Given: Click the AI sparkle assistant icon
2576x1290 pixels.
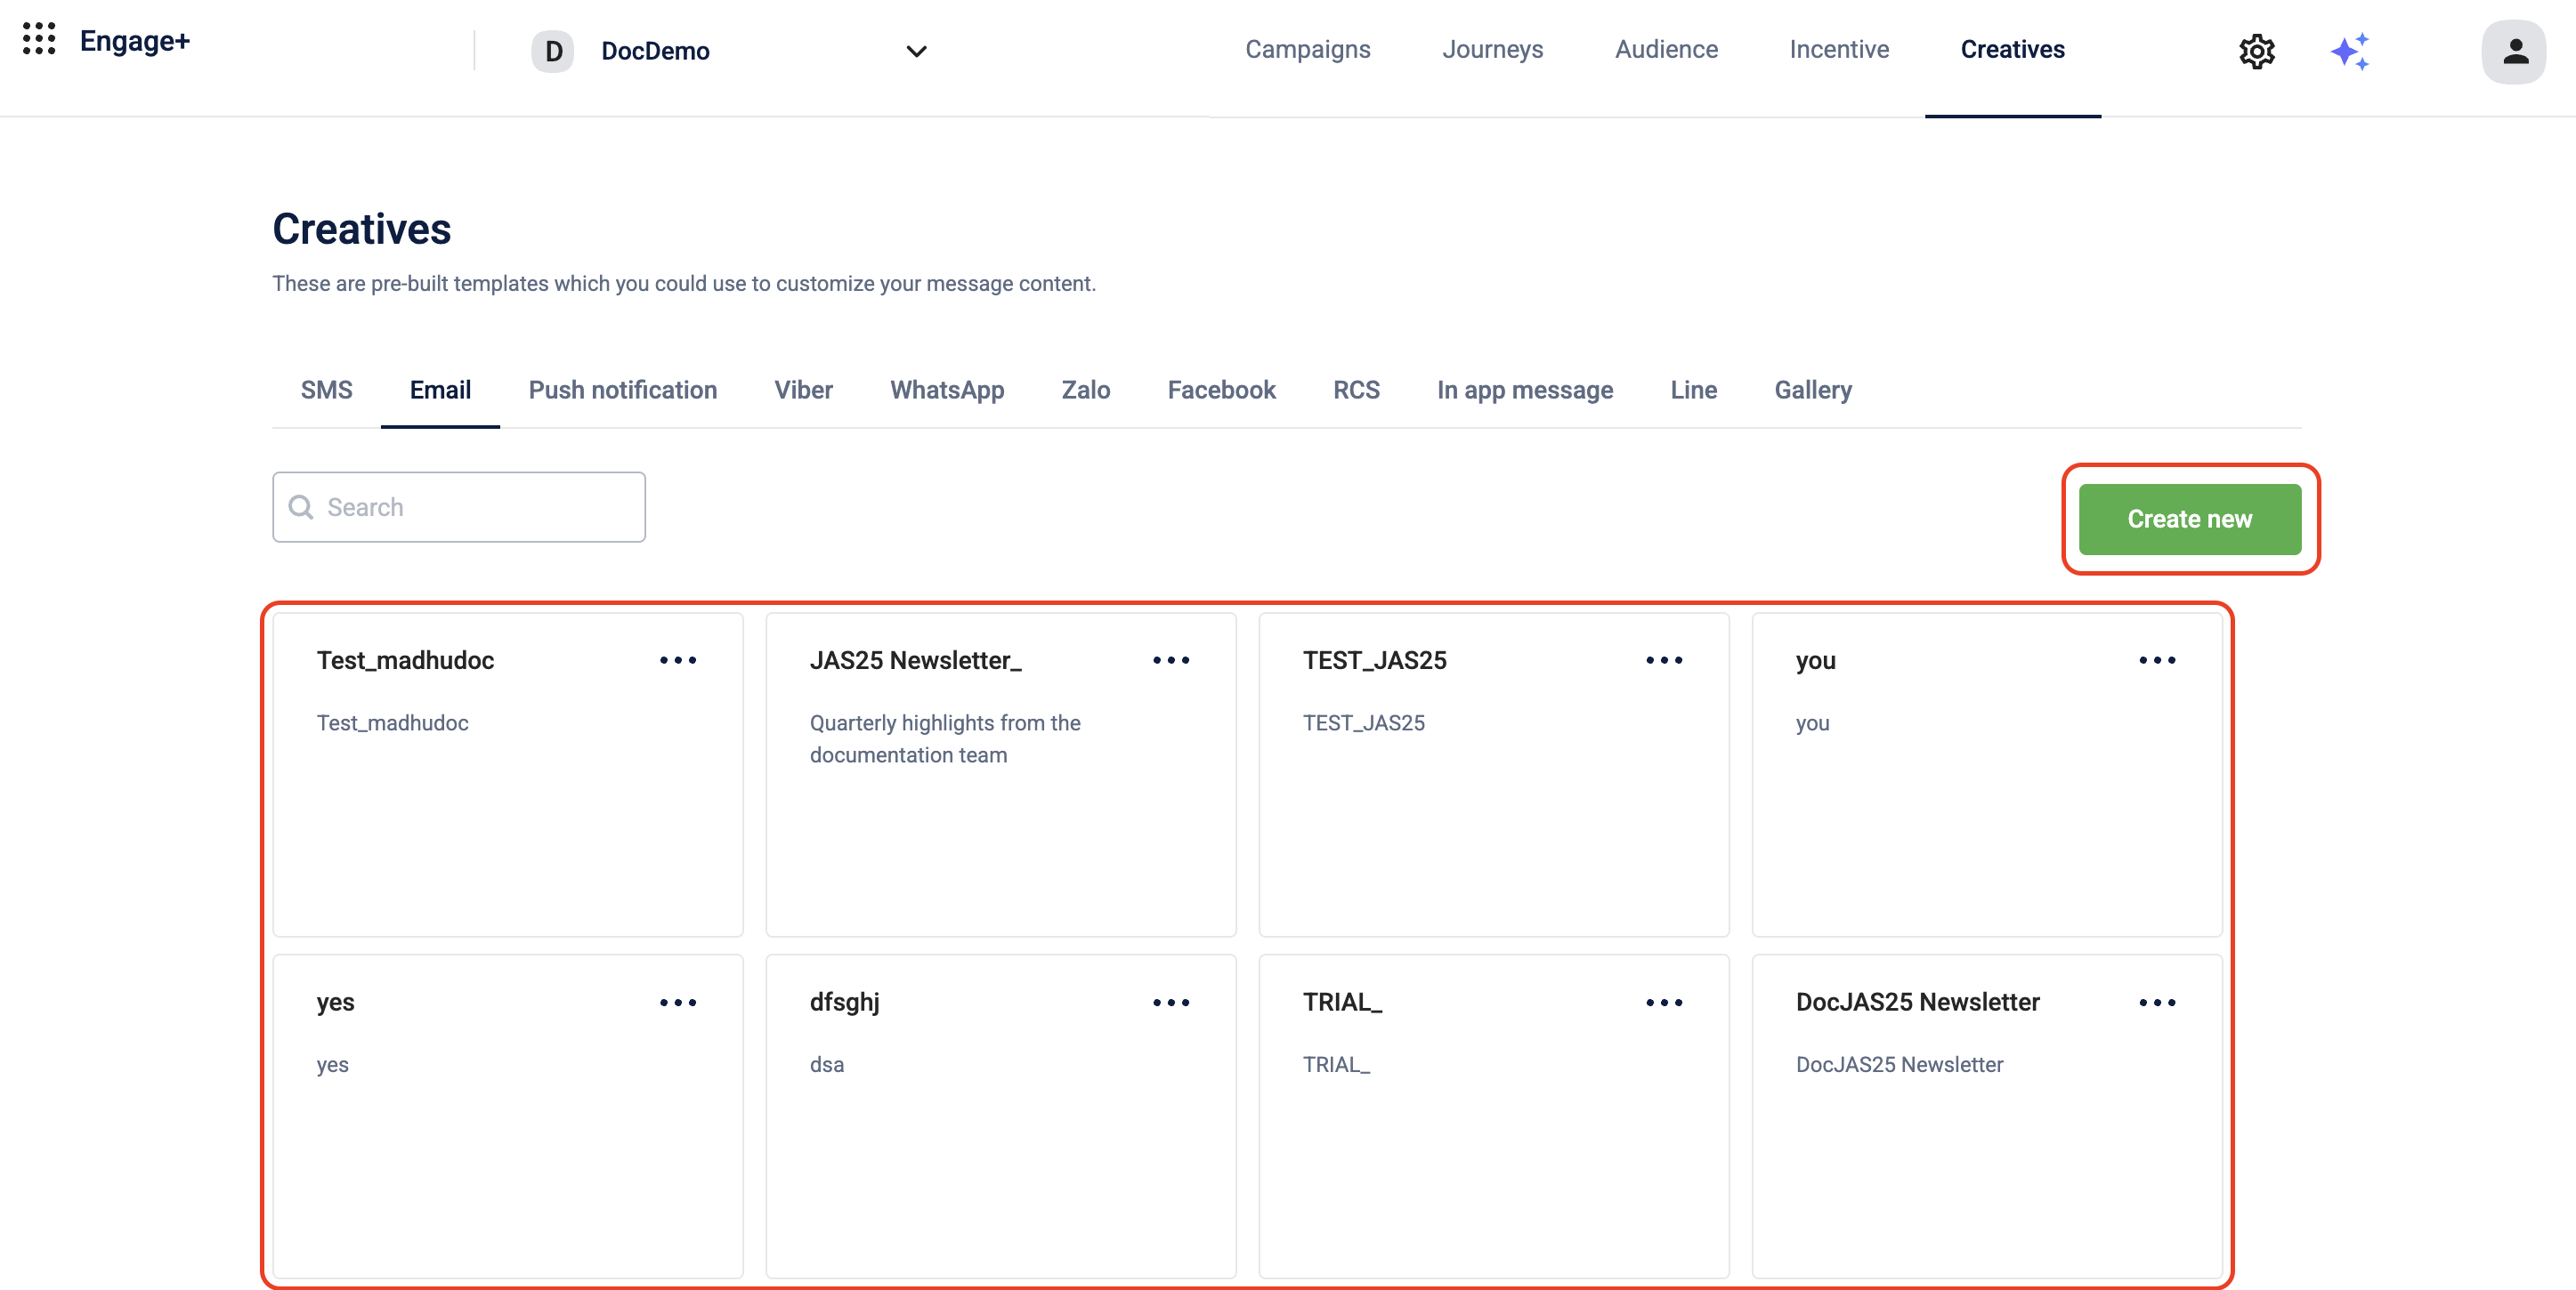Looking at the screenshot, I should (2349, 51).
